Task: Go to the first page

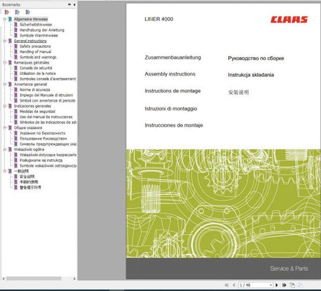Action: (x=227, y=285)
